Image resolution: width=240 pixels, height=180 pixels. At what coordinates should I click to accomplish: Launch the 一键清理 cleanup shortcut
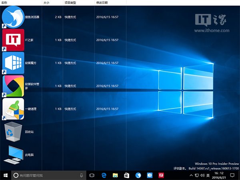point(13,108)
